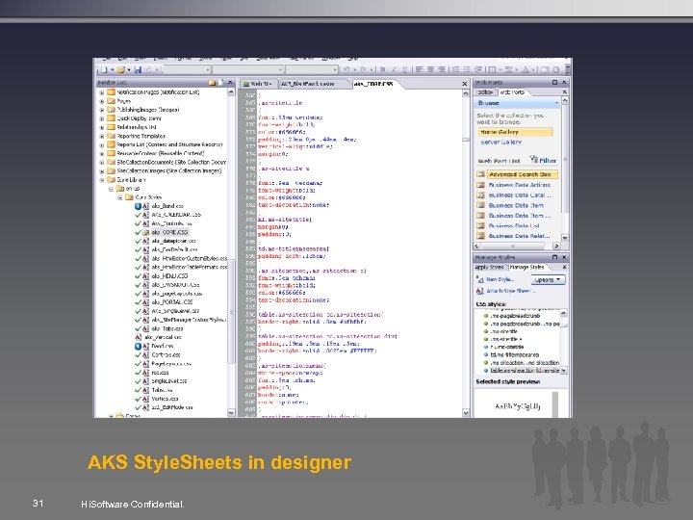Click the Underline toolbar icon
This screenshot has width=693, height=520.
[405, 69]
